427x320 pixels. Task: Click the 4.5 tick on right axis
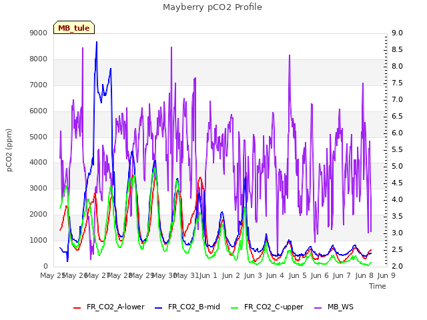pos(397,183)
